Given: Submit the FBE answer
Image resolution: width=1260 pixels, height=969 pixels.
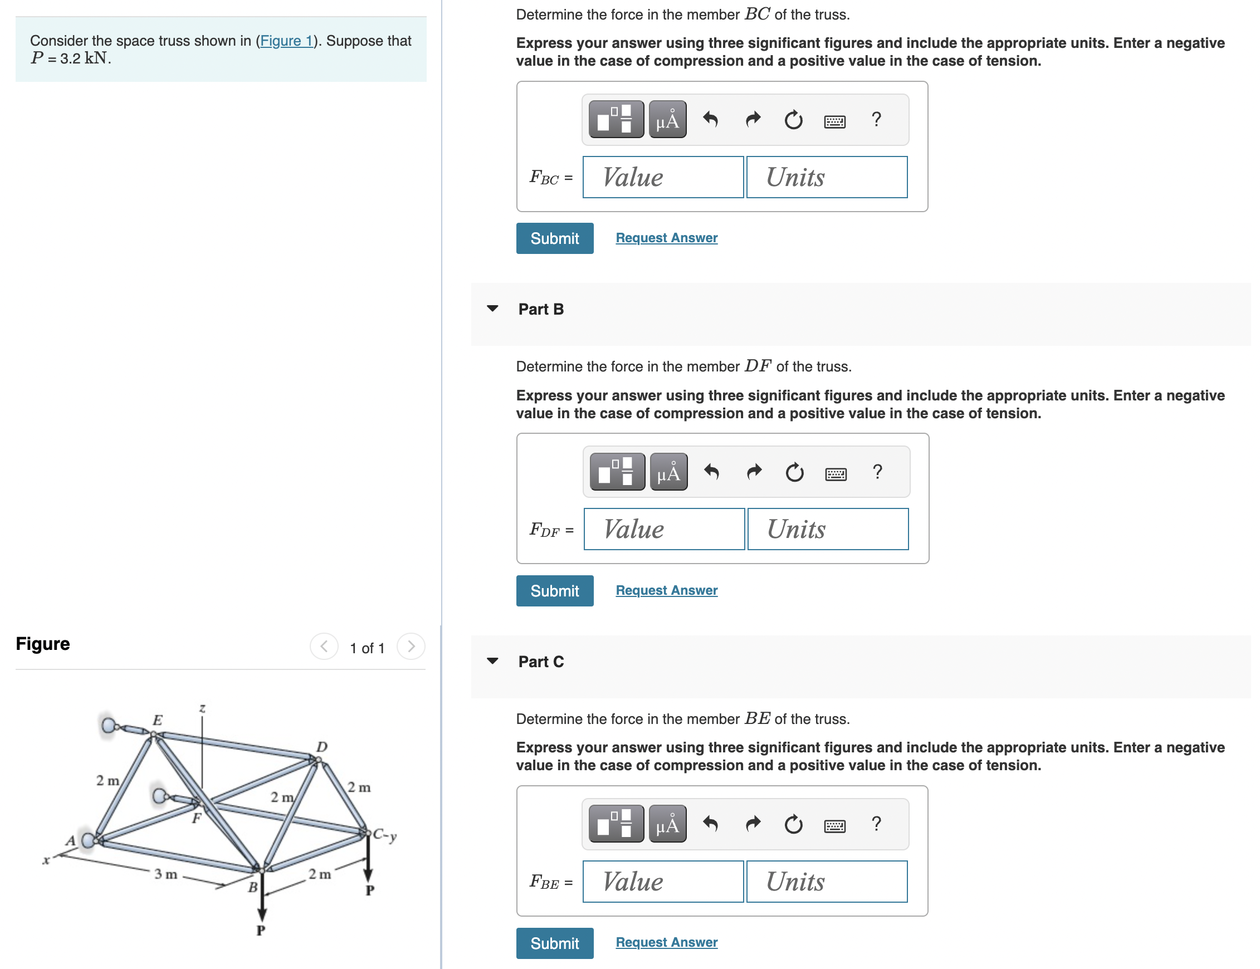Looking at the screenshot, I should coord(554,942).
